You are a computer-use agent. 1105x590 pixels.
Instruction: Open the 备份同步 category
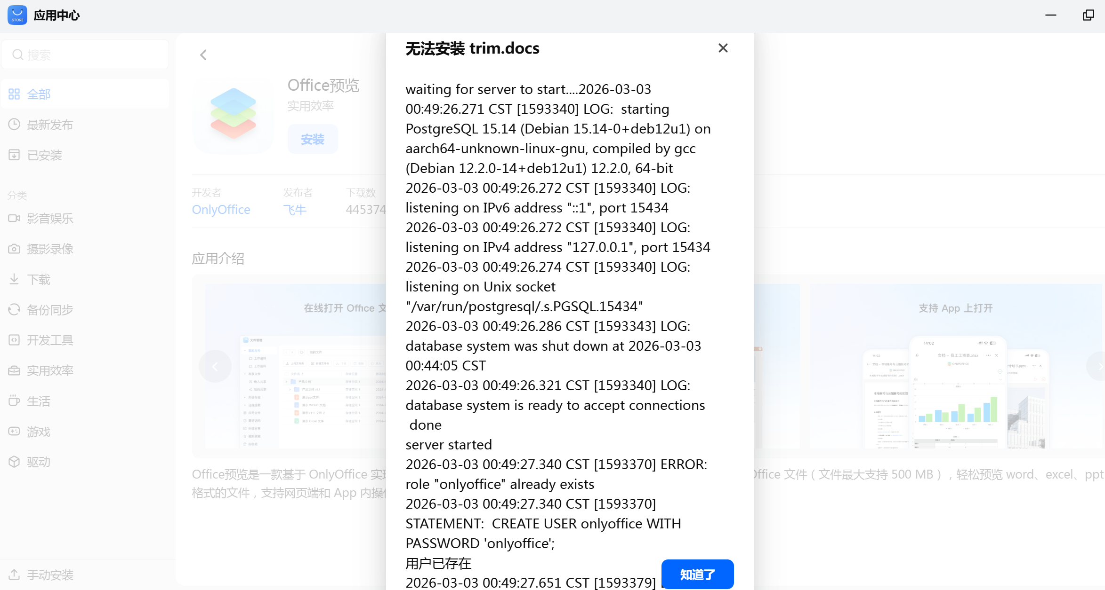coord(50,310)
